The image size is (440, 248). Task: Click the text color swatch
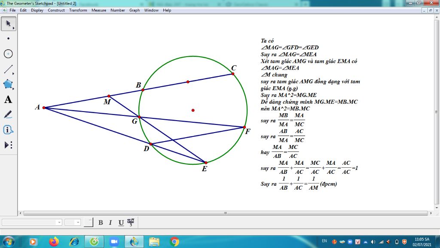(x=89, y=222)
